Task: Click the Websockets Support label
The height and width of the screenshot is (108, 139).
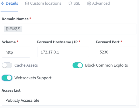Action: 33,78
